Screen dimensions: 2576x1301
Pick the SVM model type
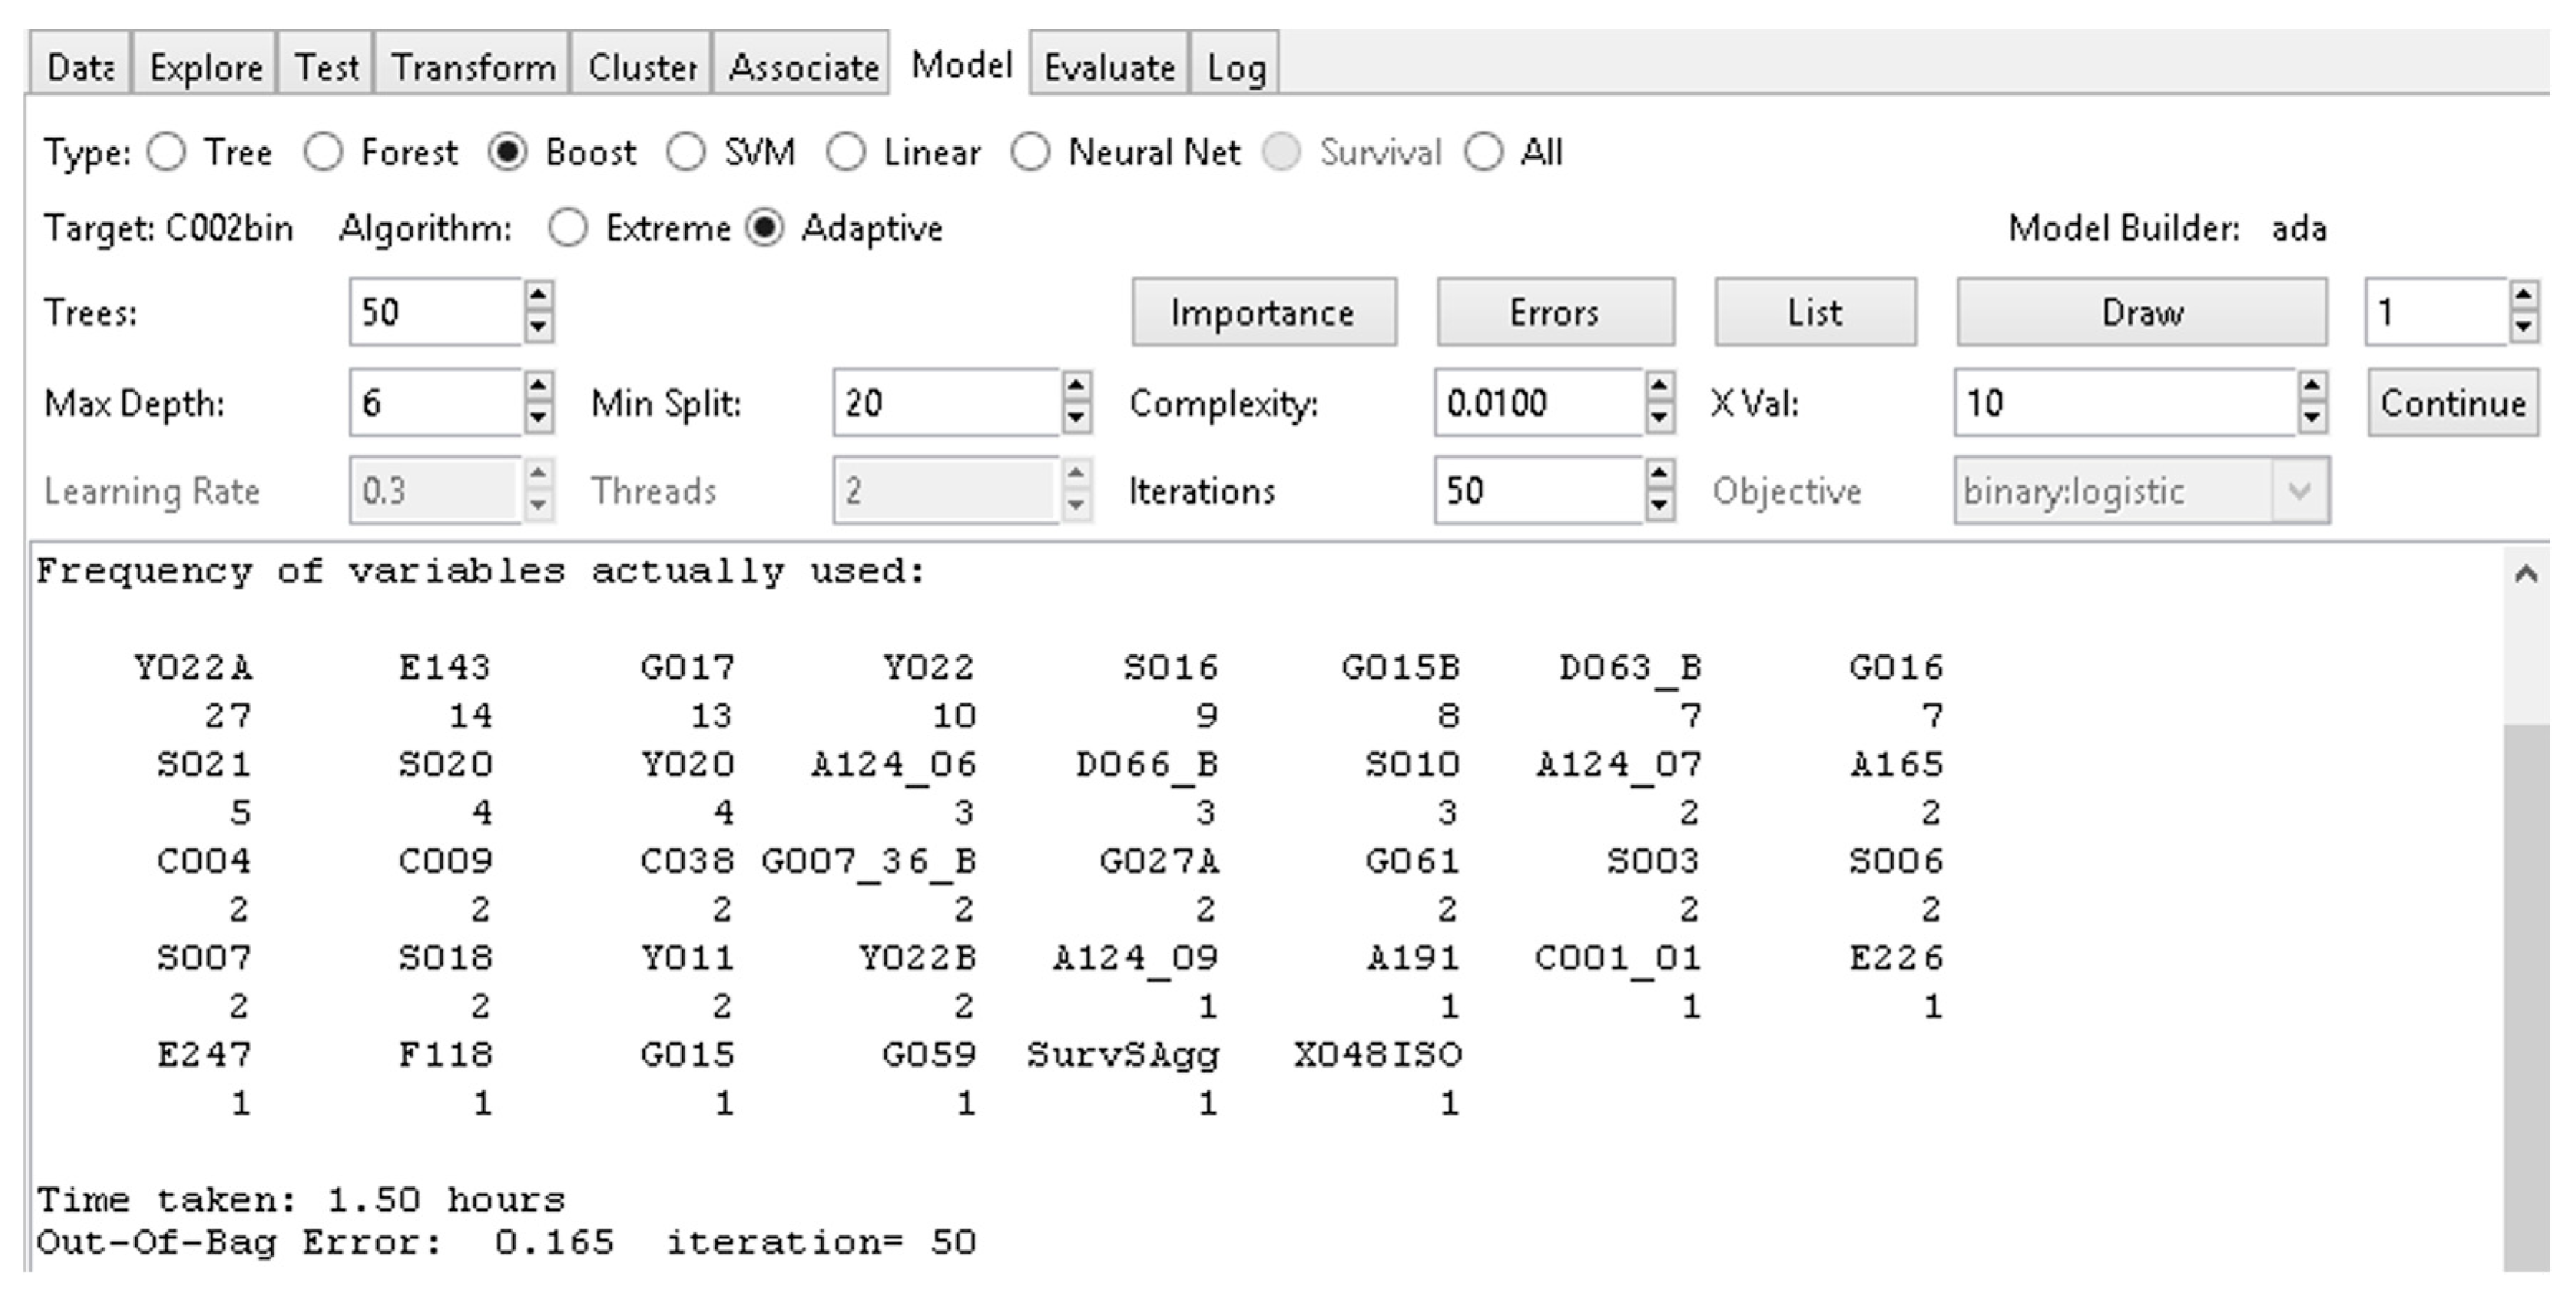(x=686, y=153)
